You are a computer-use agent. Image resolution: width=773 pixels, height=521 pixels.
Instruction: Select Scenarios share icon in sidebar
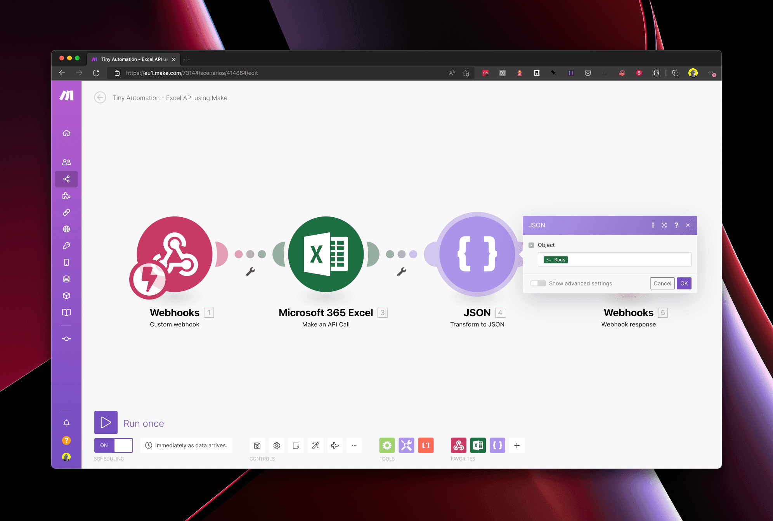pos(66,179)
